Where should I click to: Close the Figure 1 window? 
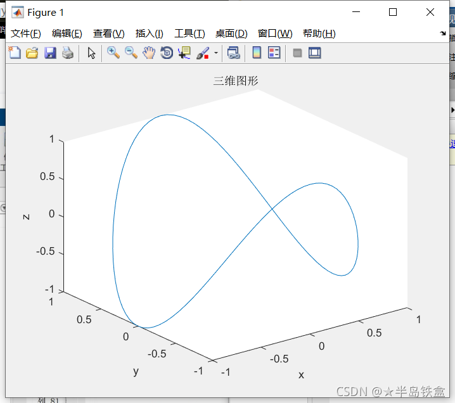pyautogui.click(x=430, y=12)
